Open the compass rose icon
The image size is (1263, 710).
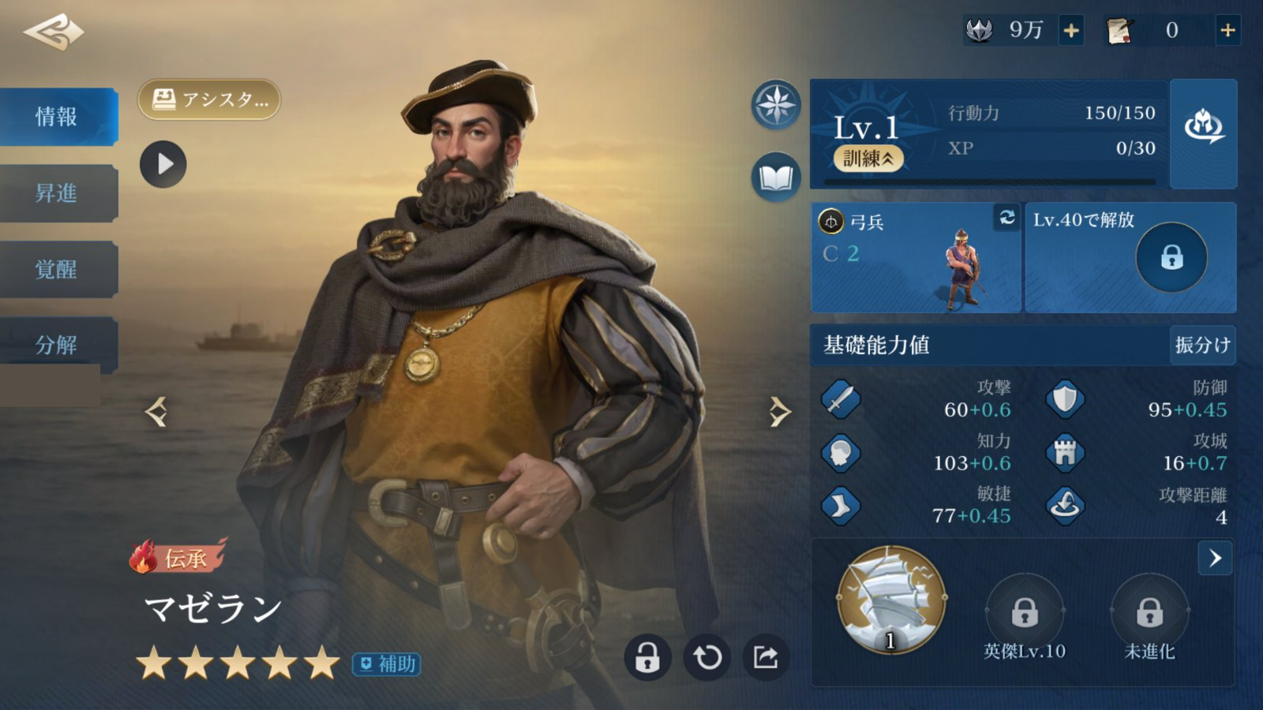point(776,105)
